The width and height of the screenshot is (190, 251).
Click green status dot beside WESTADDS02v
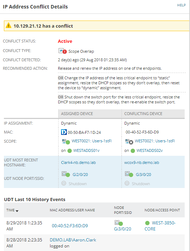[133, 151]
